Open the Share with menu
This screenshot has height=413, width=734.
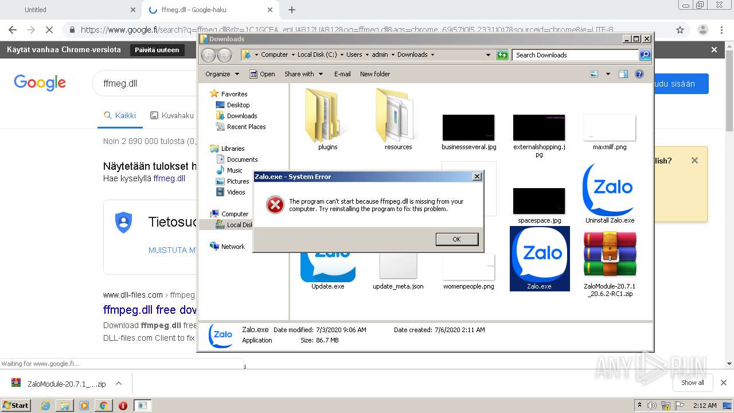[x=304, y=74]
